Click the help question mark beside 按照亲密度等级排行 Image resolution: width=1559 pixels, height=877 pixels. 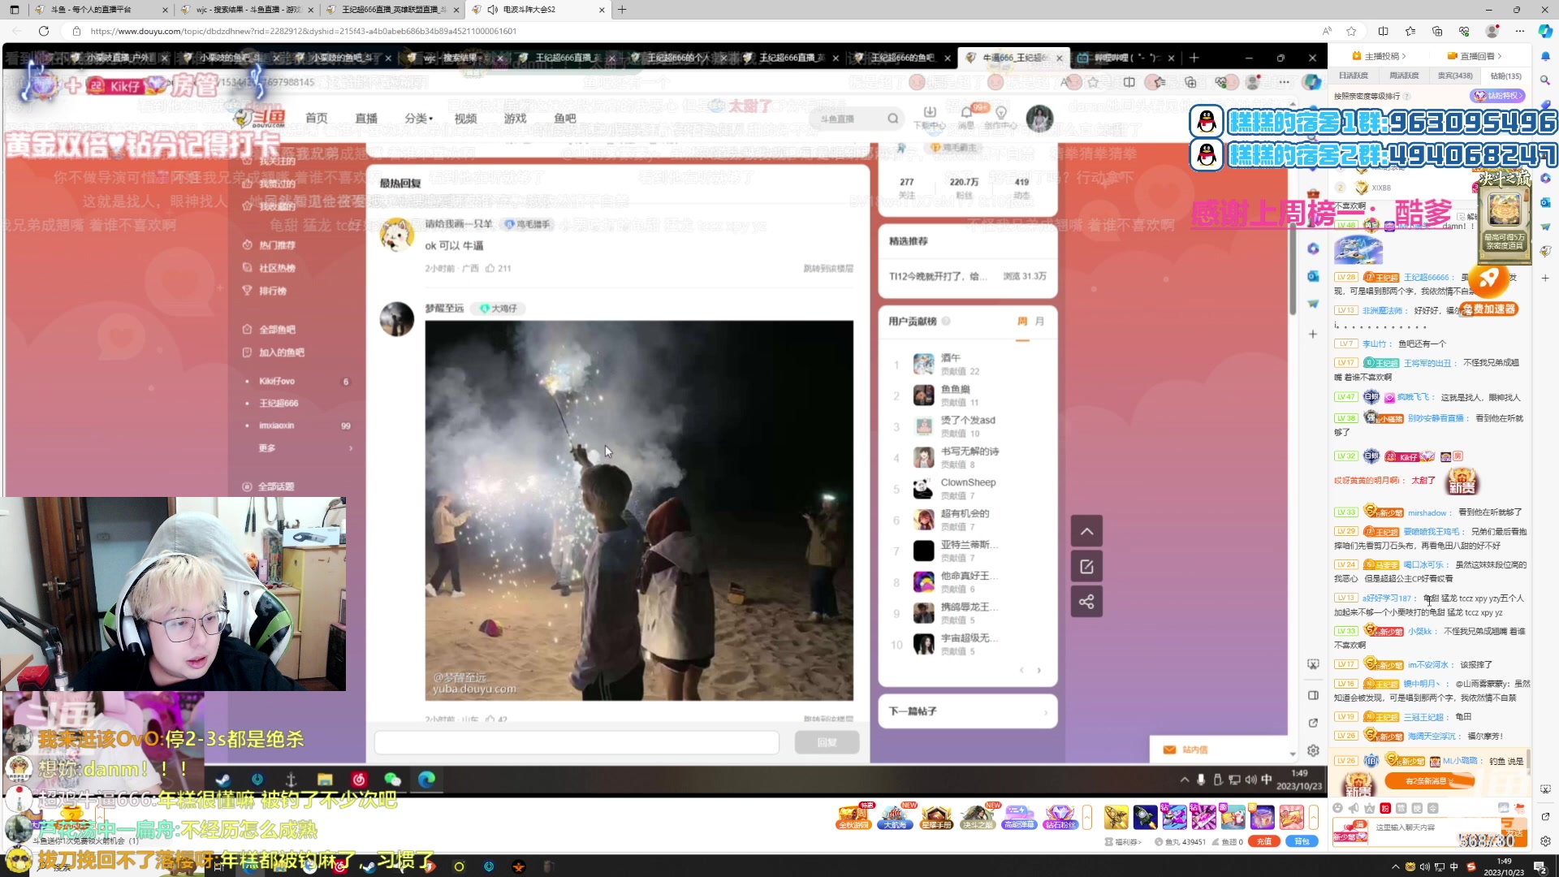point(1407,96)
